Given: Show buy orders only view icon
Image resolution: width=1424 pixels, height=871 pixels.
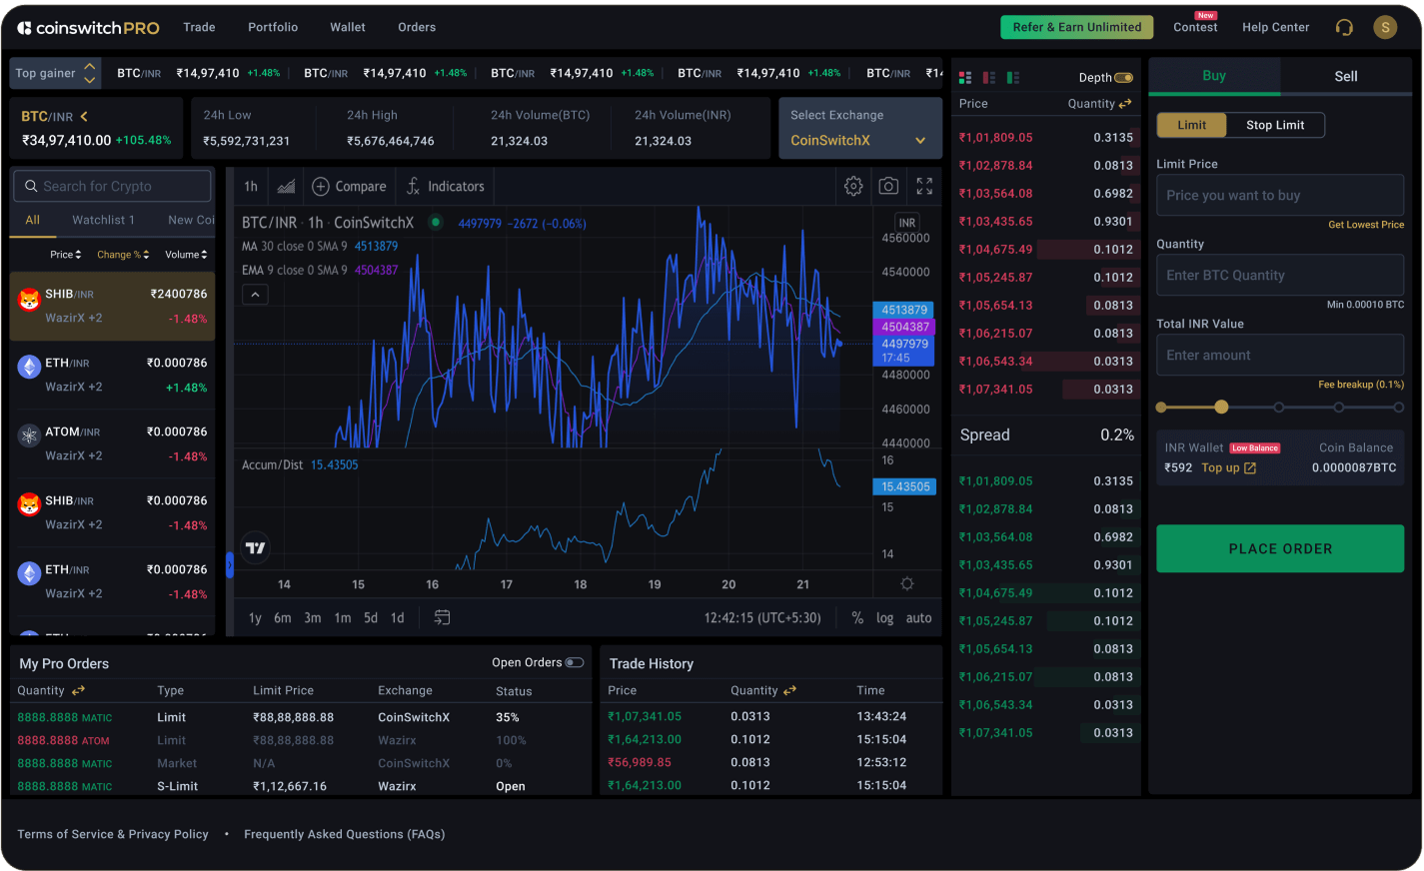Looking at the screenshot, I should coord(1013,78).
